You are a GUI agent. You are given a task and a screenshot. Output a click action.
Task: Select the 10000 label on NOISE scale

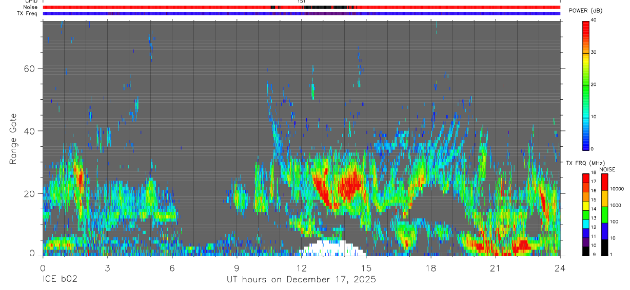(x=617, y=189)
